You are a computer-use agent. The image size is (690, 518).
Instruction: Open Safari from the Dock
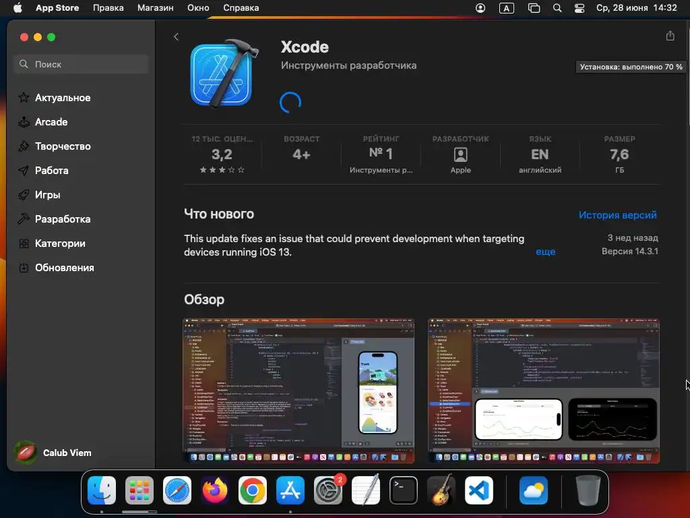(177, 490)
